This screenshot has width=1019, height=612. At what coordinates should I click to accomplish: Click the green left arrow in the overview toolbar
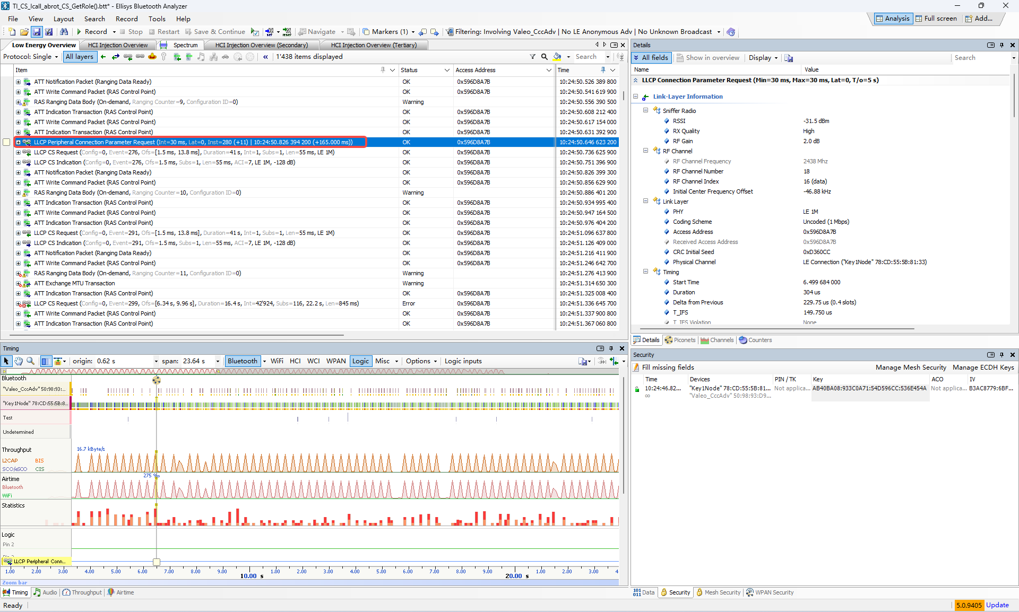pos(103,57)
